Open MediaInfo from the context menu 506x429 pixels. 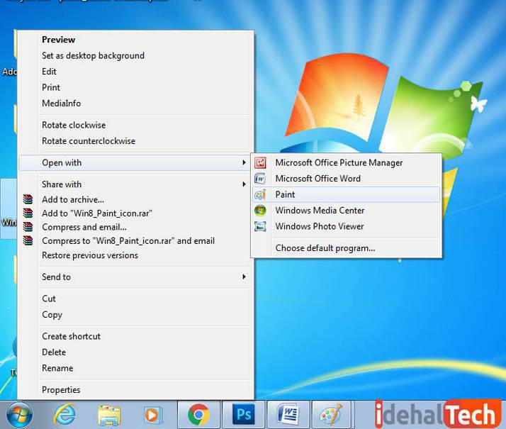pyautogui.click(x=135, y=104)
